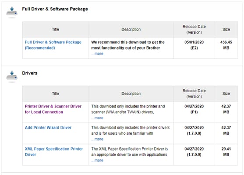Select the Drivers section heading
The width and height of the screenshot is (244, 175).
(30, 73)
